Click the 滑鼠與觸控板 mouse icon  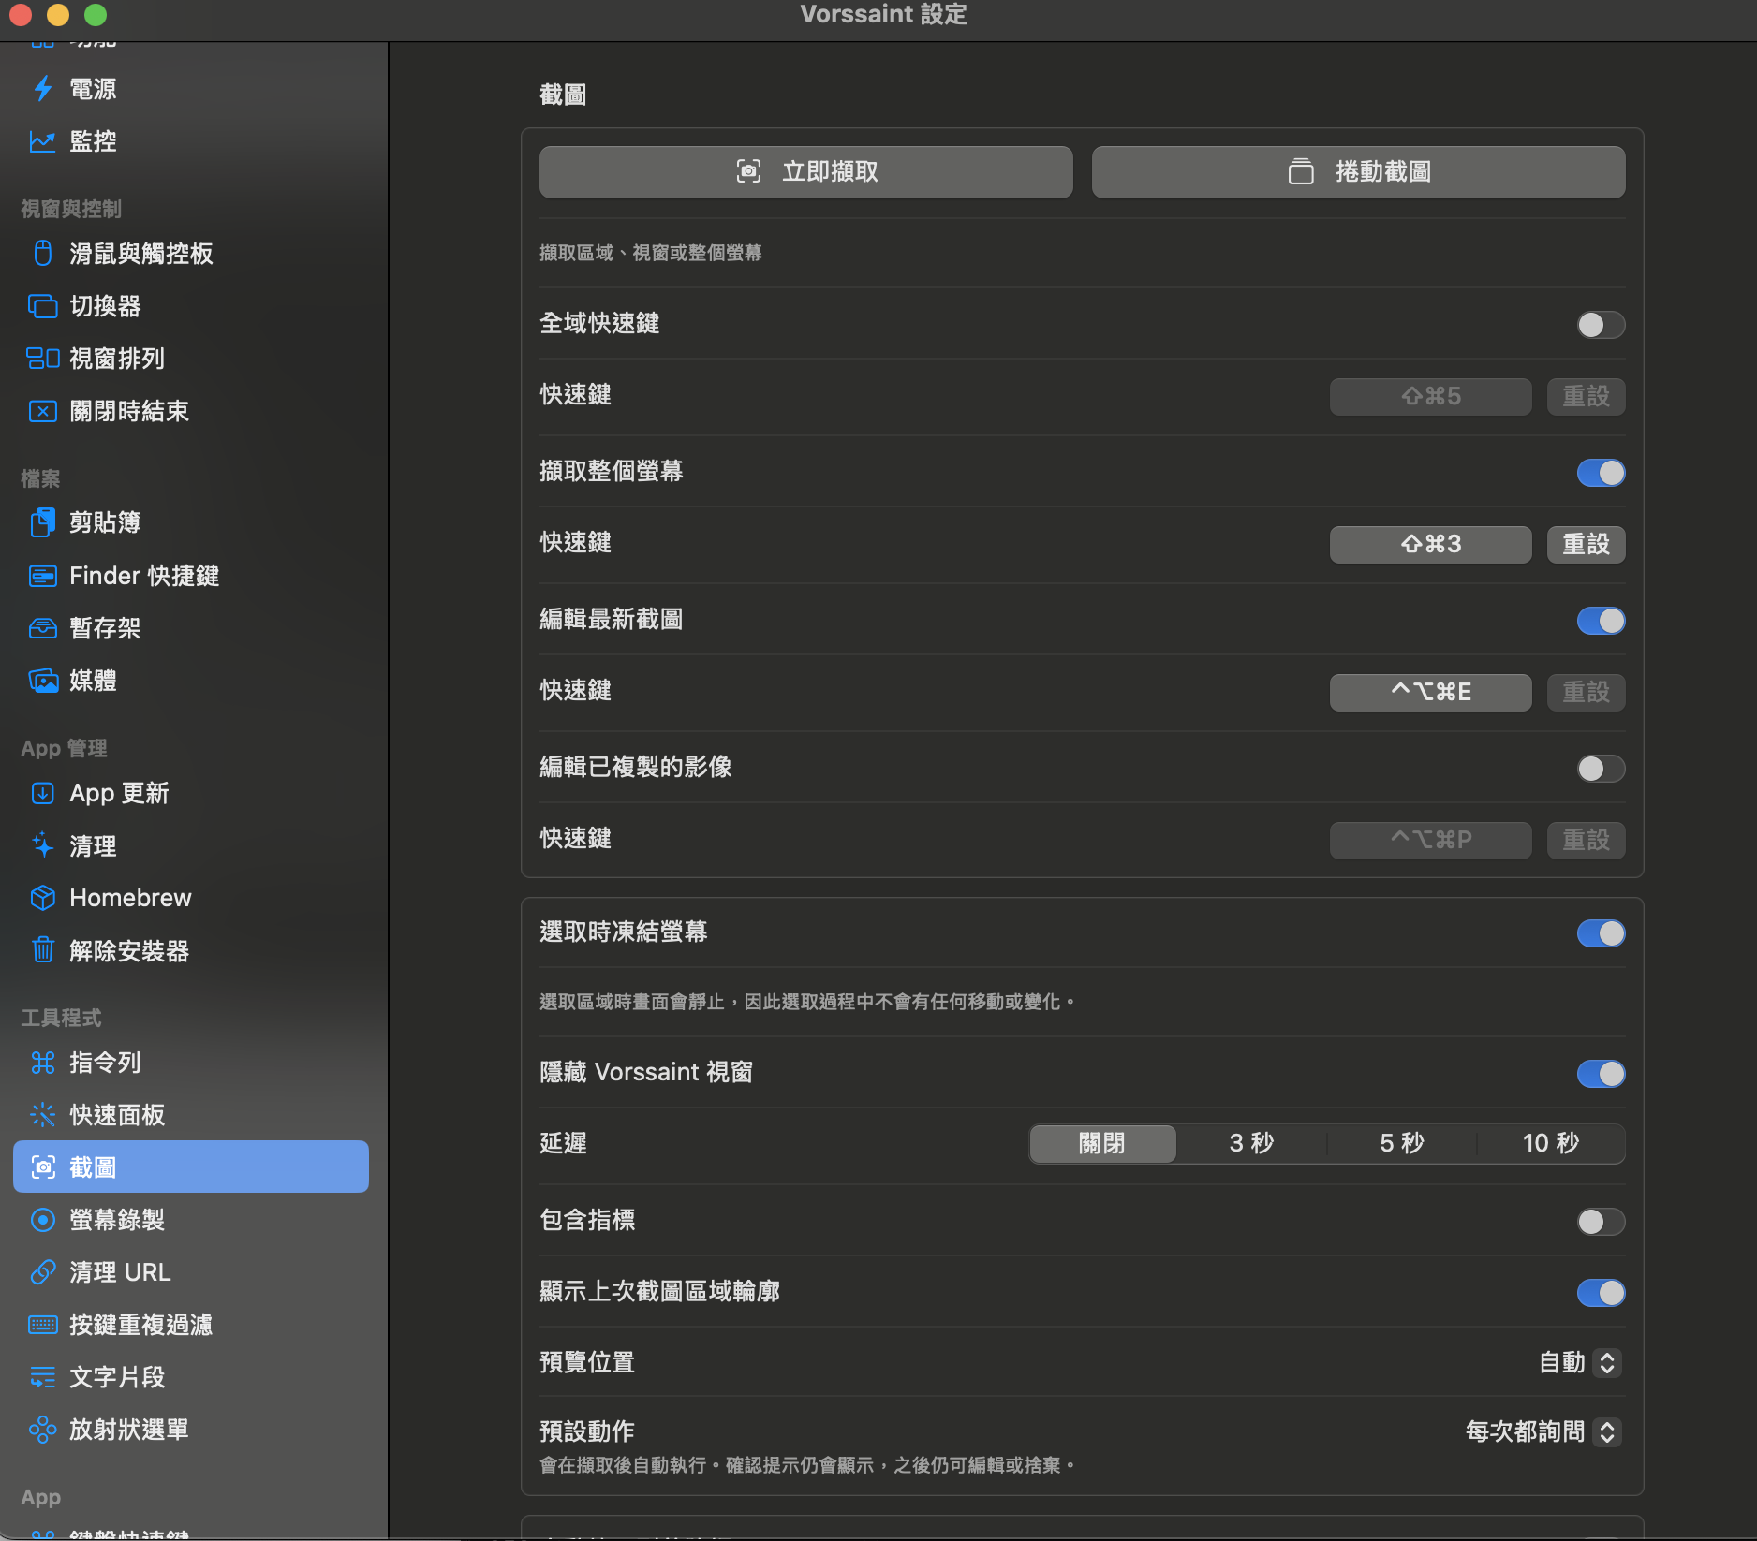43,253
